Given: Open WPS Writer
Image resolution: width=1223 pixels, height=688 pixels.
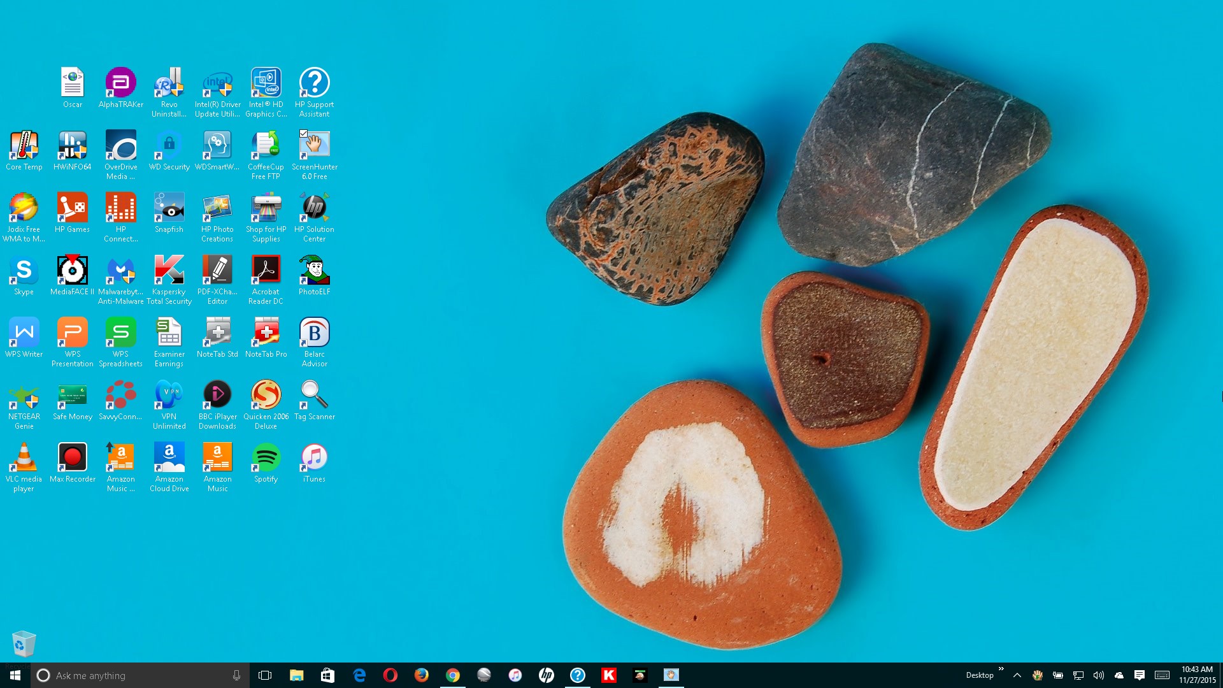Looking at the screenshot, I should (24, 332).
